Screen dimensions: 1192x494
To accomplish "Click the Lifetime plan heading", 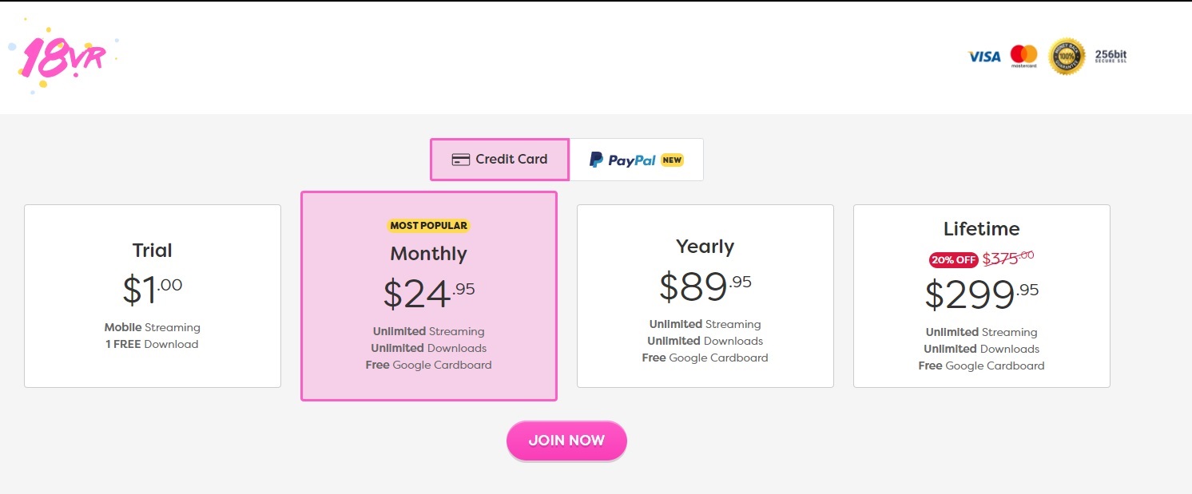I will [982, 229].
